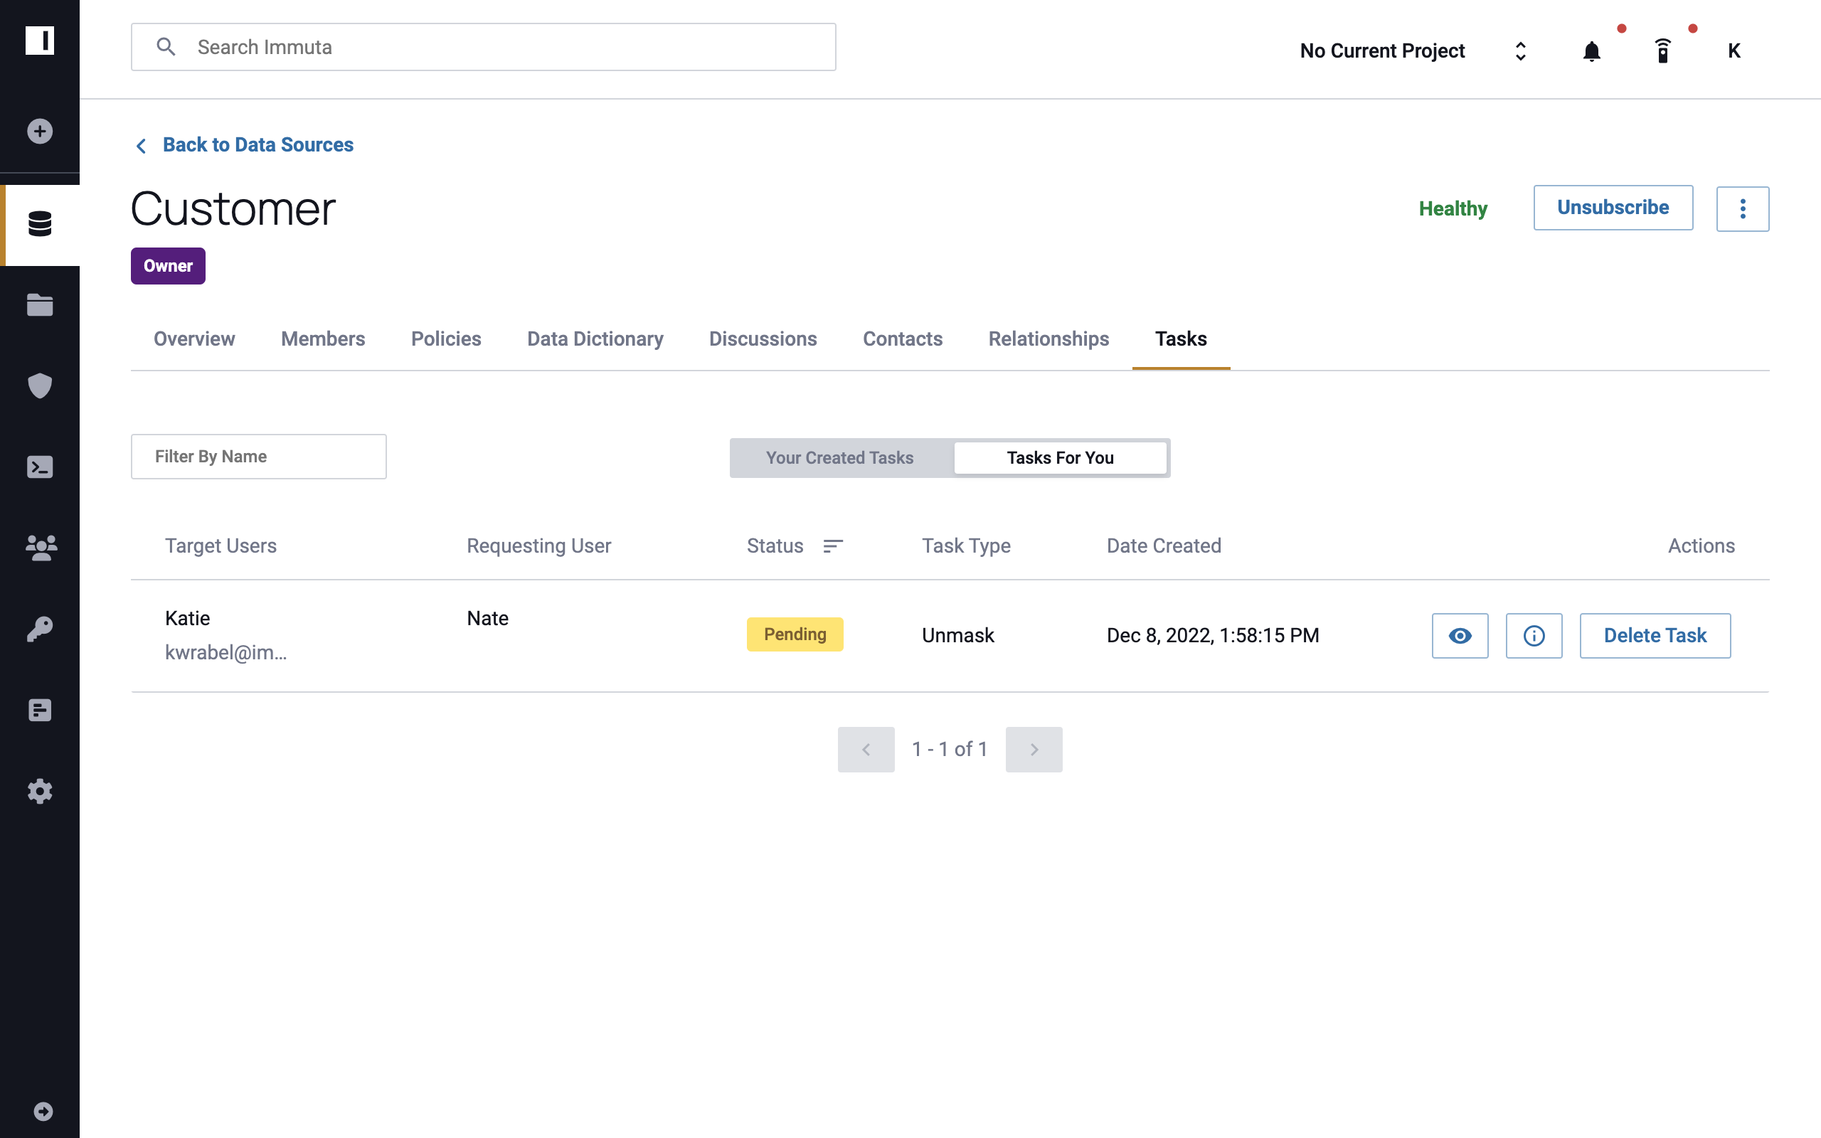The height and width of the screenshot is (1138, 1821).
Task: Switch to the Members tab
Action: [323, 339]
